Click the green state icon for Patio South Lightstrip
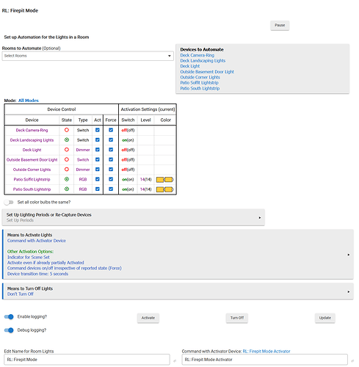This screenshot has width=359, height=367. coord(67,189)
